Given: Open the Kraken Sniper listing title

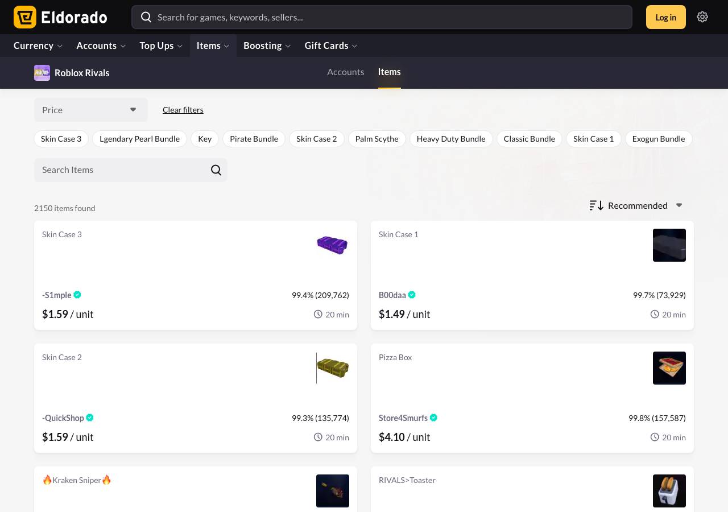Looking at the screenshot, I should pos(77,480).
